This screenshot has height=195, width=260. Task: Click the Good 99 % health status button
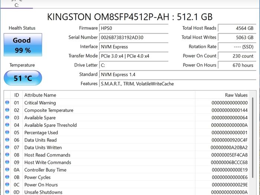[x=23, y=45]
